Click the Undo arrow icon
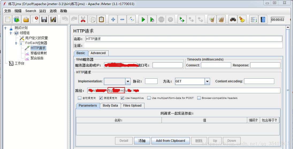The width and height of the screenshot is (293, 149). 65,19
